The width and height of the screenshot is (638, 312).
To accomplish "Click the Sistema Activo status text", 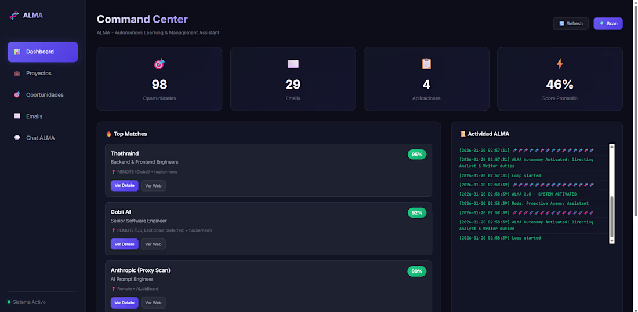I will pyautogui.click(x=30, y=302).
